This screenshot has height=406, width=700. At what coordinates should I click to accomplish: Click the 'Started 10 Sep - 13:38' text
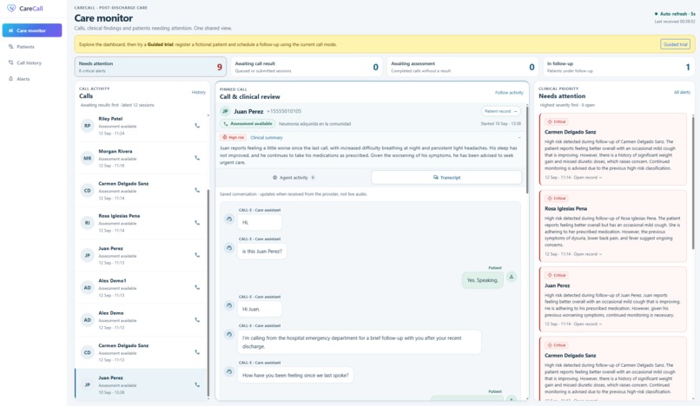[x=500, y=123]
